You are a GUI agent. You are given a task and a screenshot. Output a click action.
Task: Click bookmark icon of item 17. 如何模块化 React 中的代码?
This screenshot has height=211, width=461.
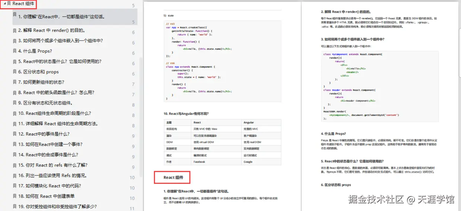14,186
